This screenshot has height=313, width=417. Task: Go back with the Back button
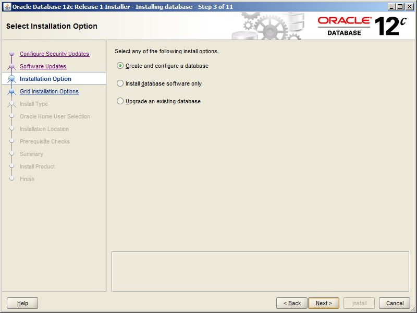[292, 303]
